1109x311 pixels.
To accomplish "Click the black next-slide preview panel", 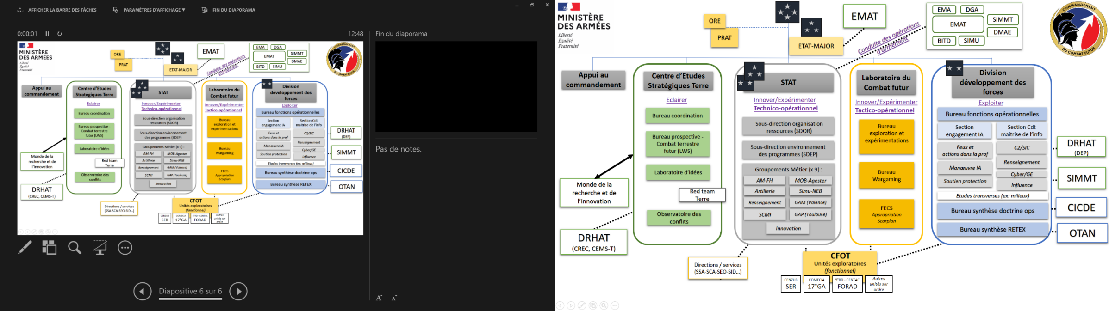I will pos(456,86).
